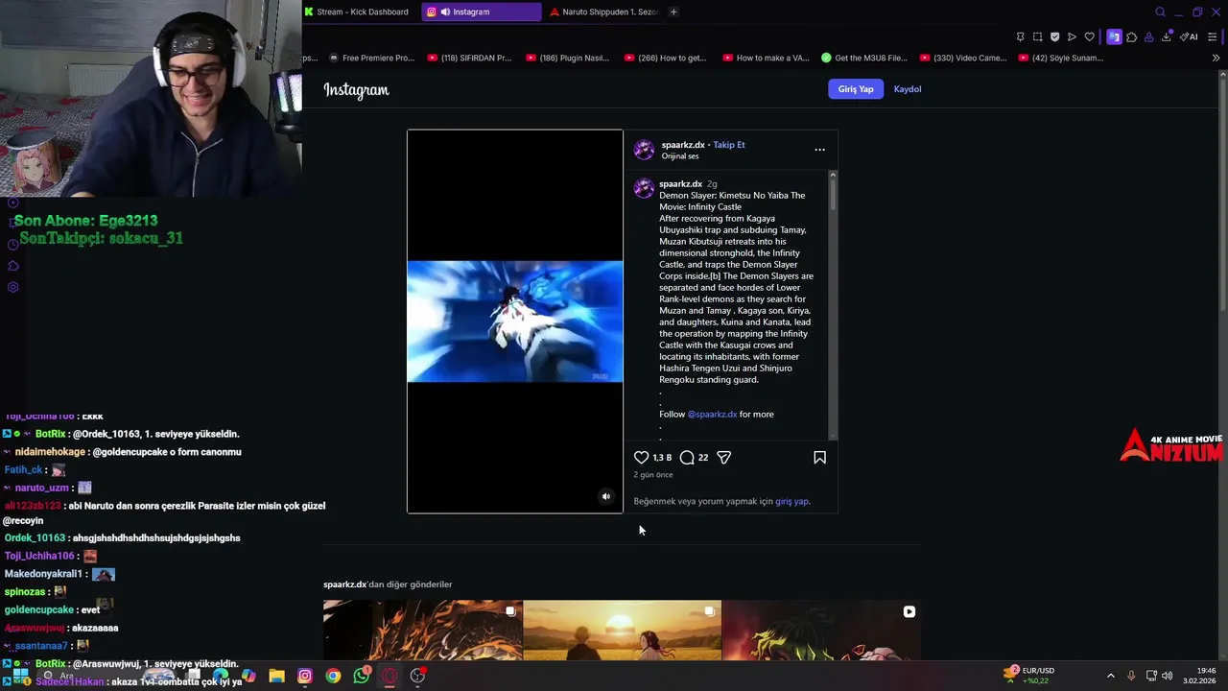Click the Kaydol sign-up link

coord(908,89)
